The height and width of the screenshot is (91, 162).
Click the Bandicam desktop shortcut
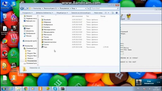(5, 54)
